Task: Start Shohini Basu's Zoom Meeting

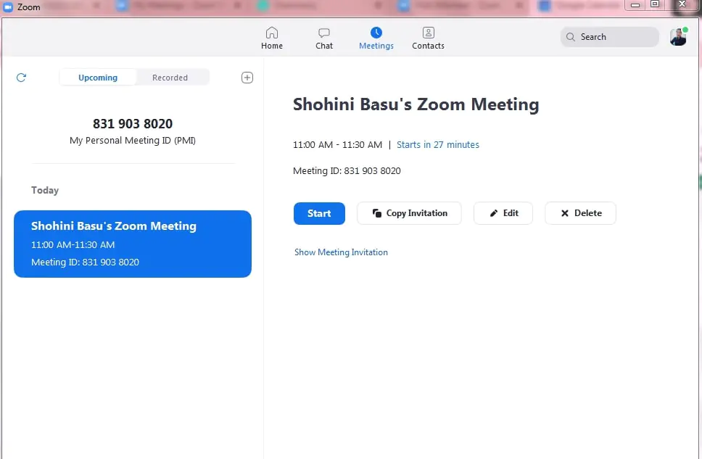Action: point(319,213)
